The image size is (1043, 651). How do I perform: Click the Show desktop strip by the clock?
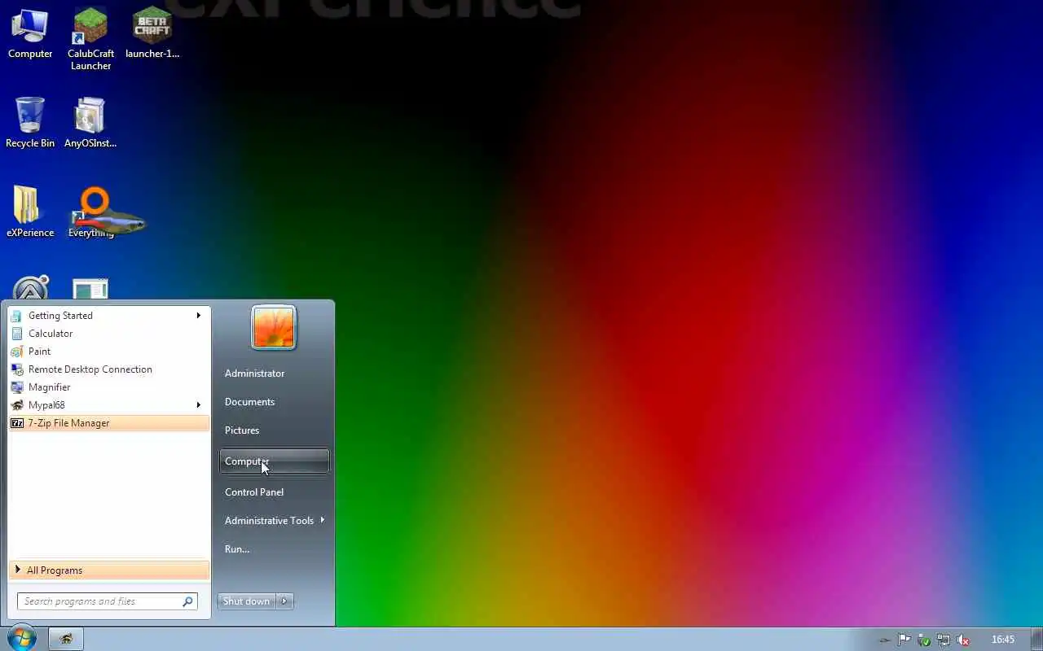[1036, 640]
